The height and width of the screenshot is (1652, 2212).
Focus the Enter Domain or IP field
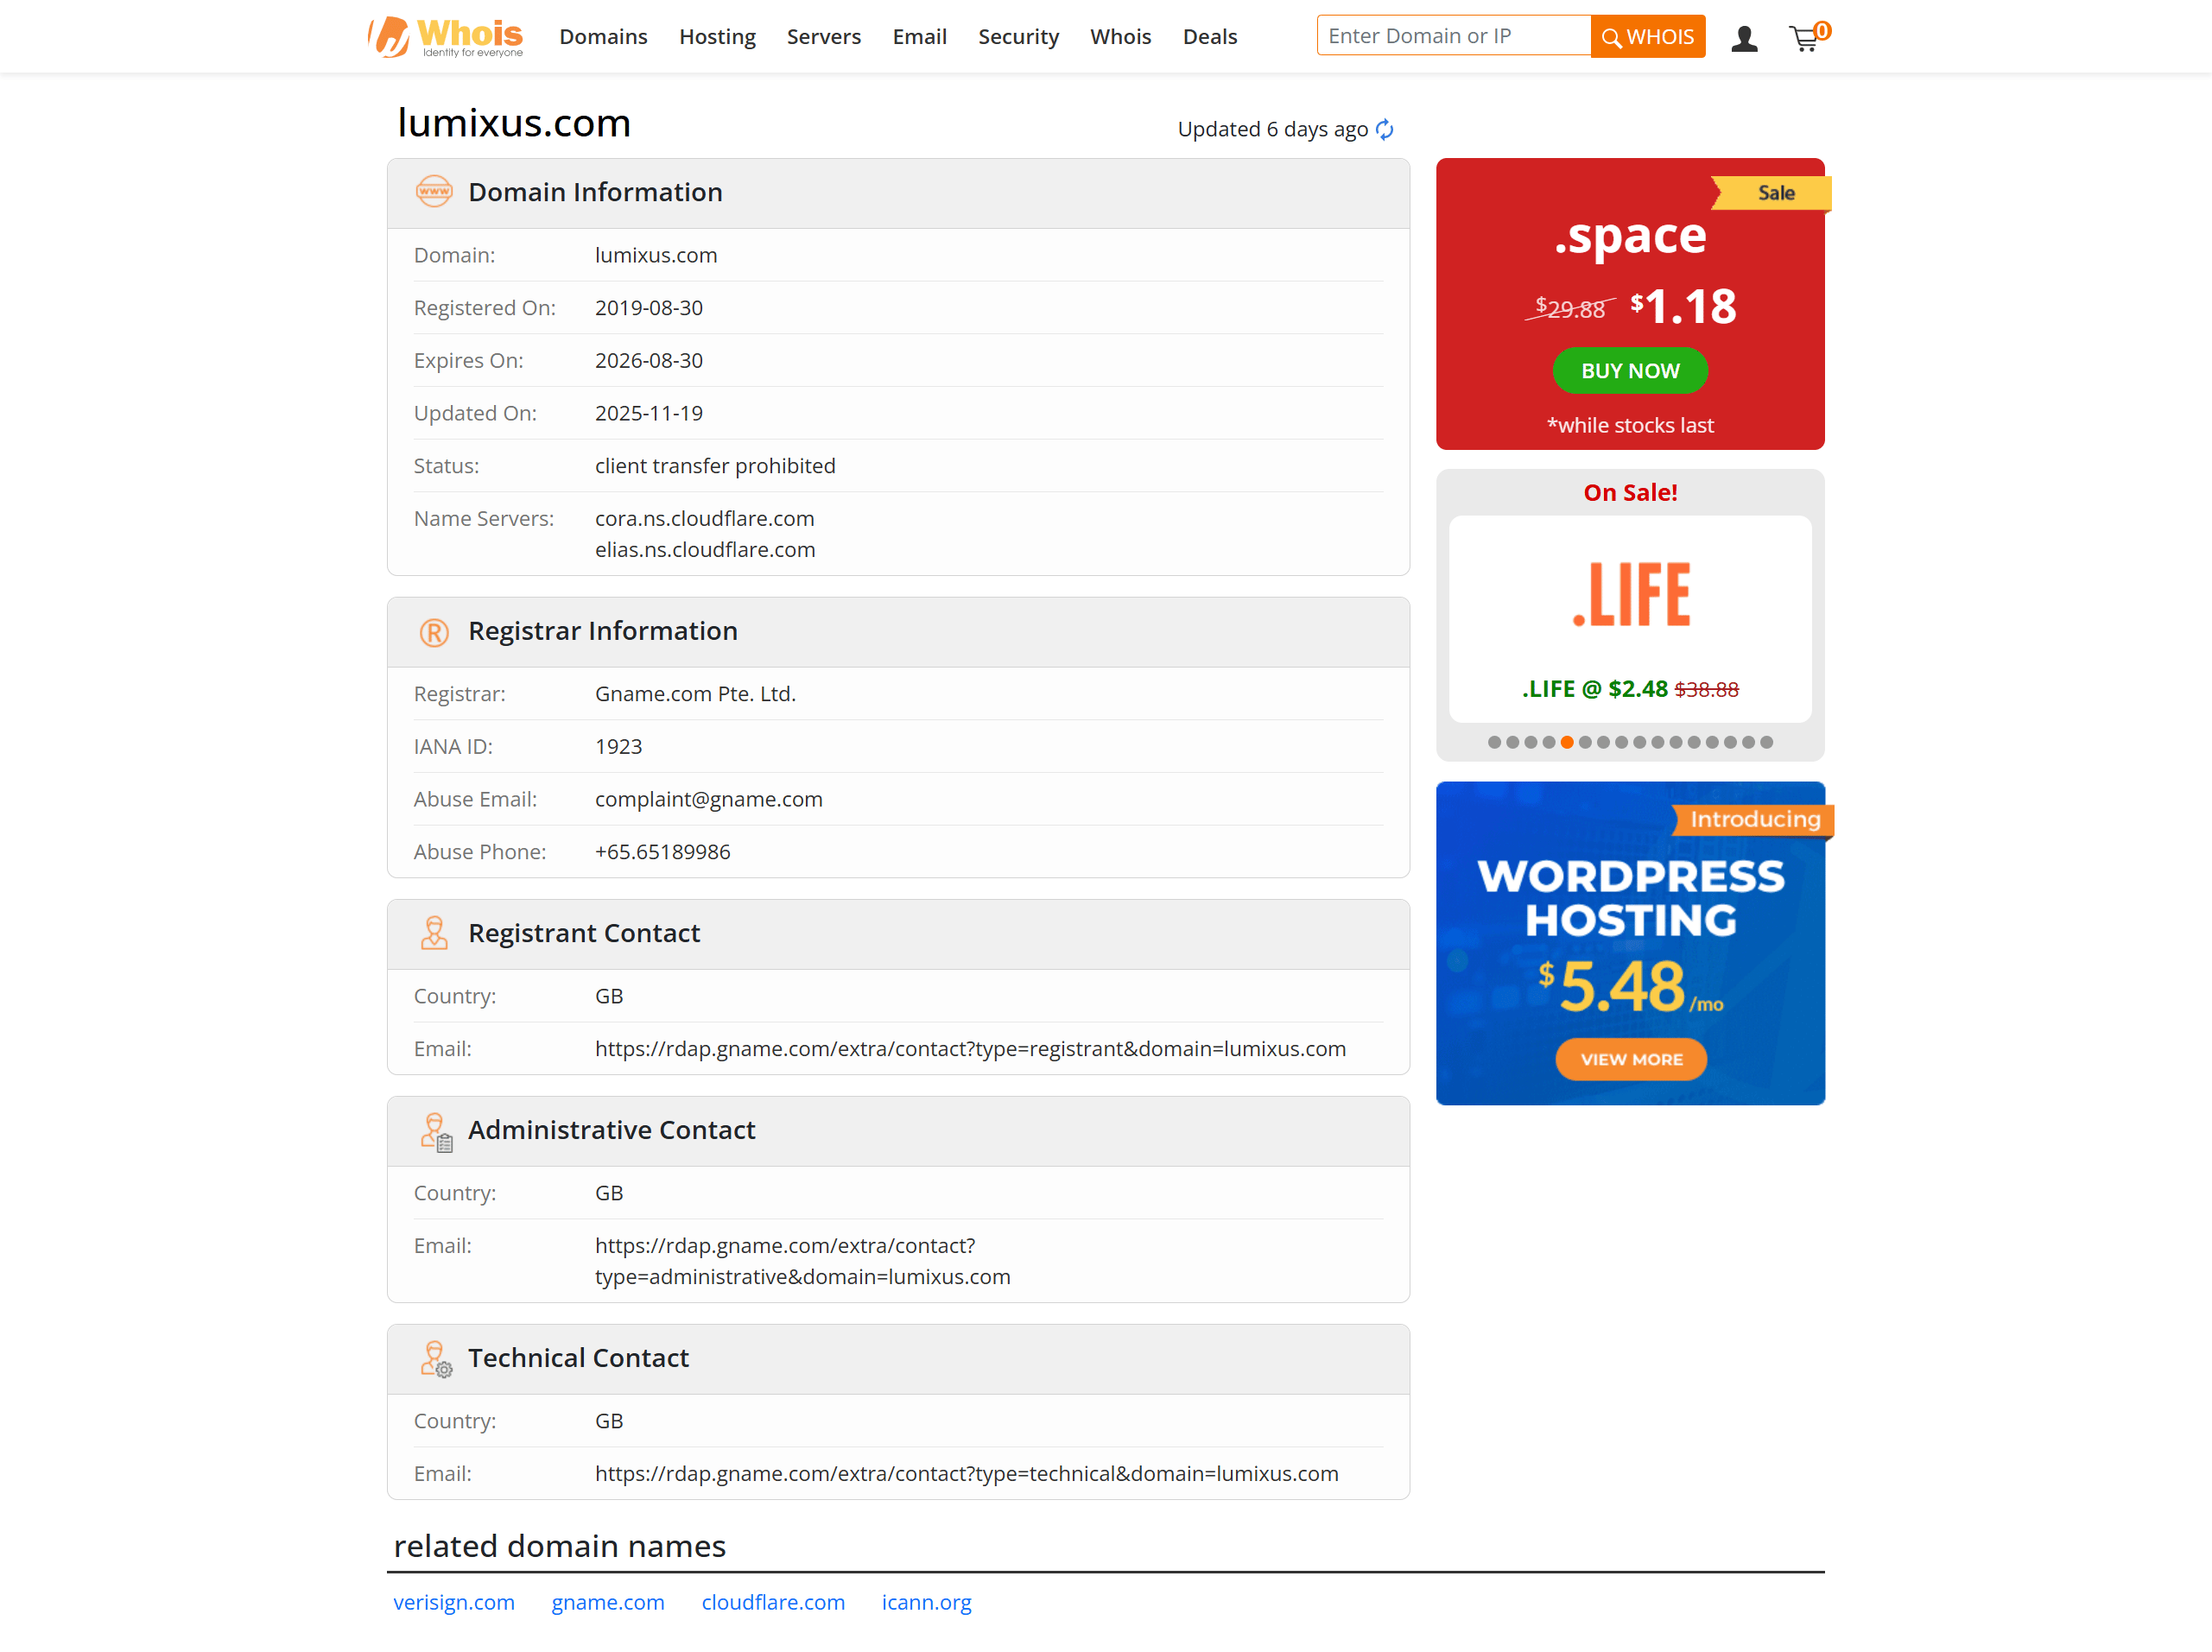[1453, 36]
